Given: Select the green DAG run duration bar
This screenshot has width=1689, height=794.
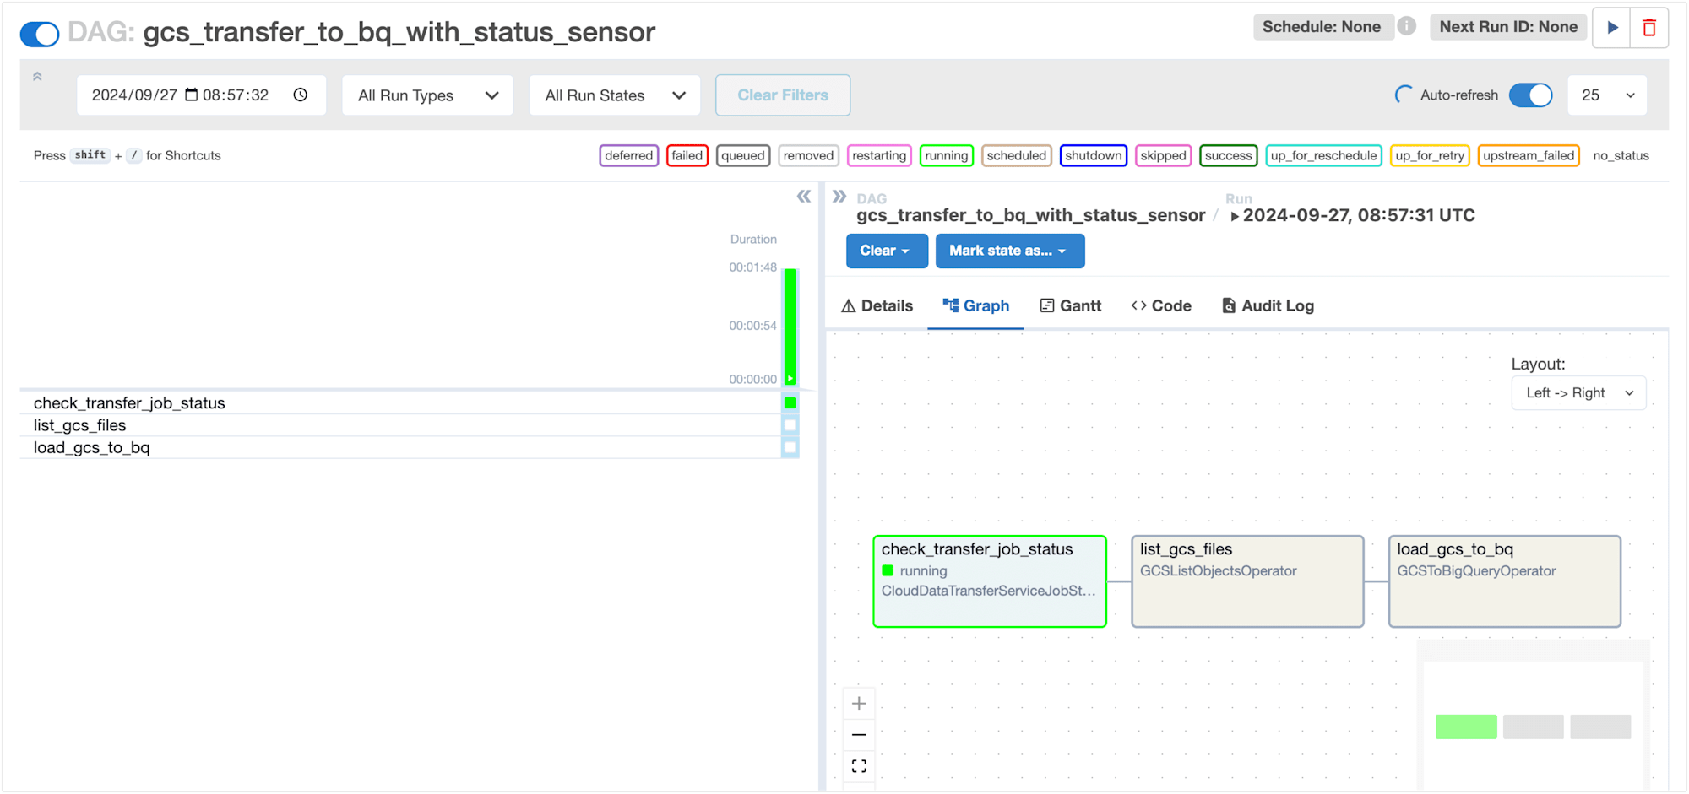Looking at the screenshot, I should [790, 326].
